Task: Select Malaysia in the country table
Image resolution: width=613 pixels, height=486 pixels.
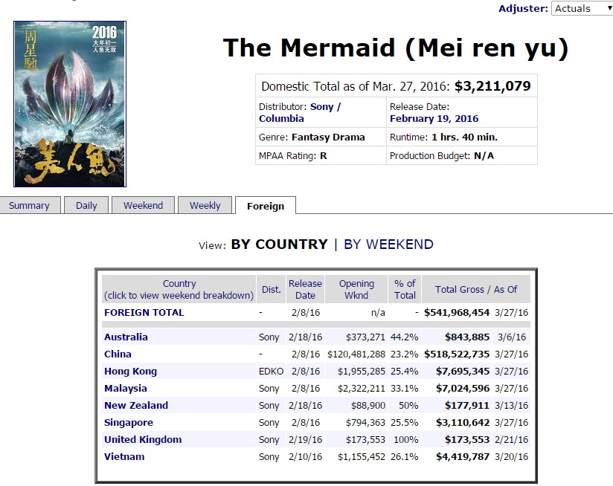Action: coord(126,389)
